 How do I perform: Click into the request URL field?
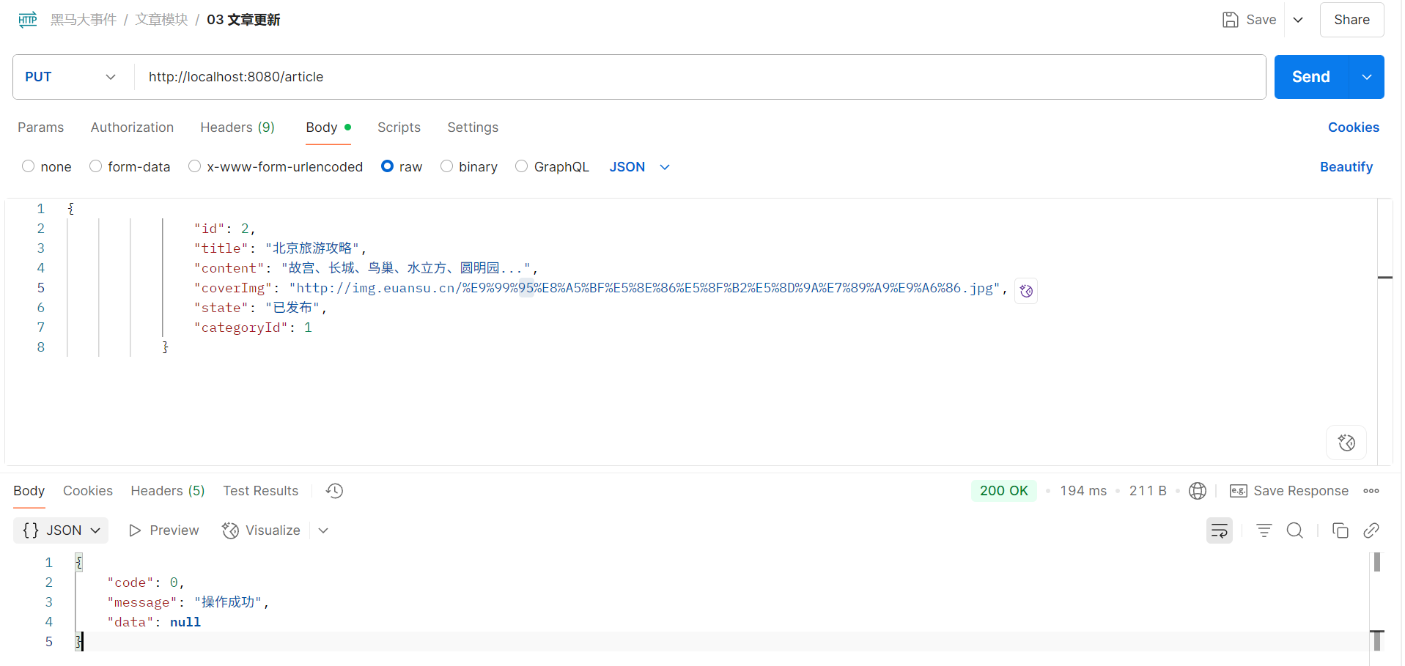point(696,77)
